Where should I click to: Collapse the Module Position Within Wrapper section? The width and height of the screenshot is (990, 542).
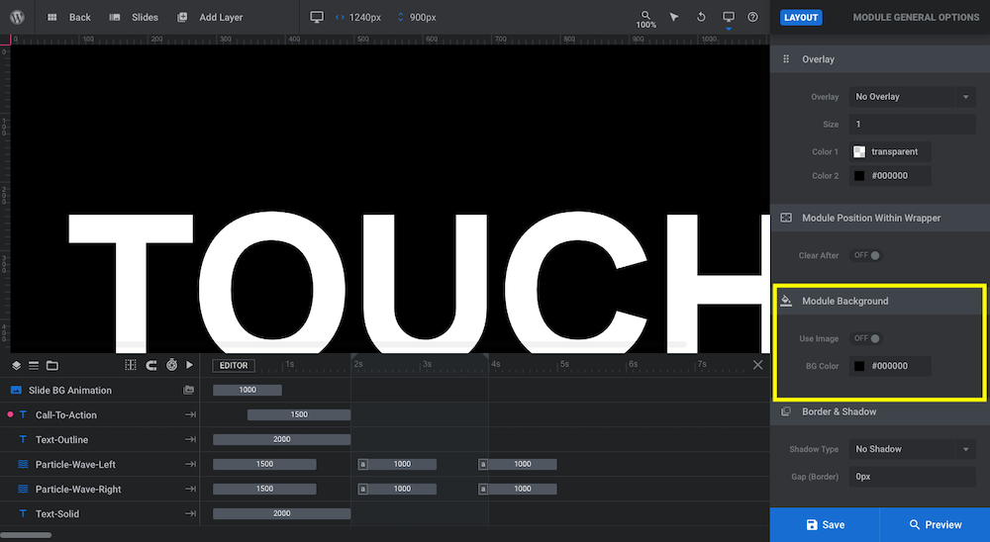point(880,218)
